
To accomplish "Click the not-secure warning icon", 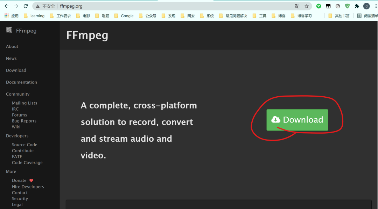I will (37, 6).
